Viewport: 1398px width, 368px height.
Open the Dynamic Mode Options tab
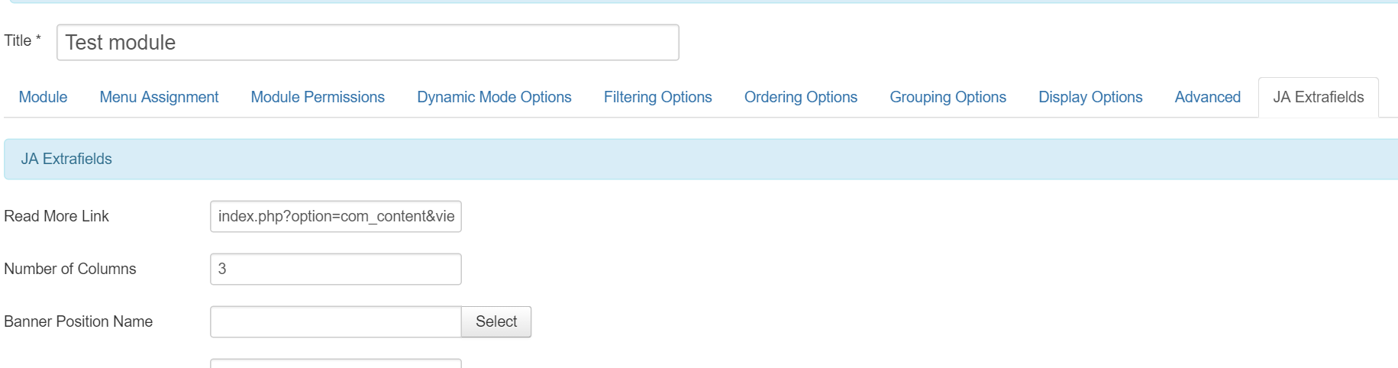pyautogui.click(x=494, y=97)
